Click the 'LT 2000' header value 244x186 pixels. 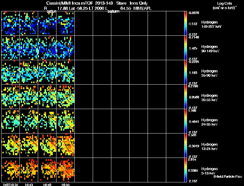click(x=96, y=9)
